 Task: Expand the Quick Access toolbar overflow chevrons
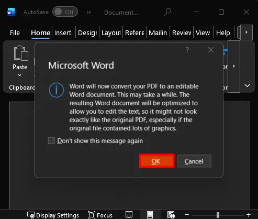[x=88, y=12]
